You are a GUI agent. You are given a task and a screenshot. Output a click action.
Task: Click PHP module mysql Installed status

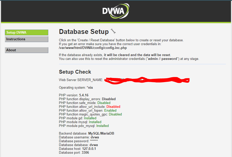95,122
